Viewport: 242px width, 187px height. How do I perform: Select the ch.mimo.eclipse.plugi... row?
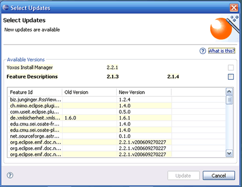click(x=116, y=106)
